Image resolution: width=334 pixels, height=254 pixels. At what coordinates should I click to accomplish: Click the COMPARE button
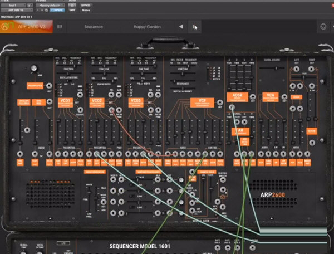point(57,10)
